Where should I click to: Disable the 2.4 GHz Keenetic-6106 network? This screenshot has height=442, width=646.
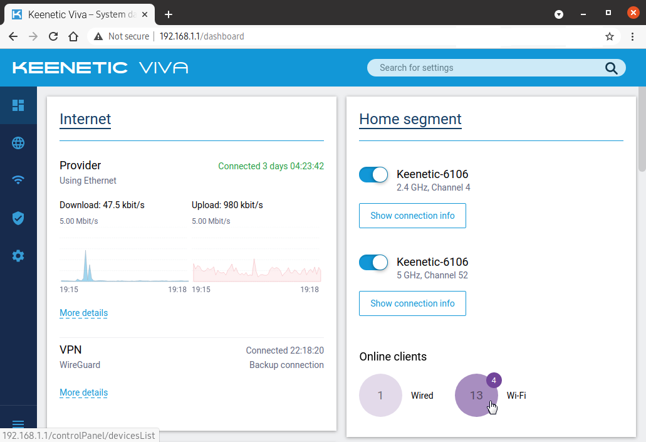373,175
